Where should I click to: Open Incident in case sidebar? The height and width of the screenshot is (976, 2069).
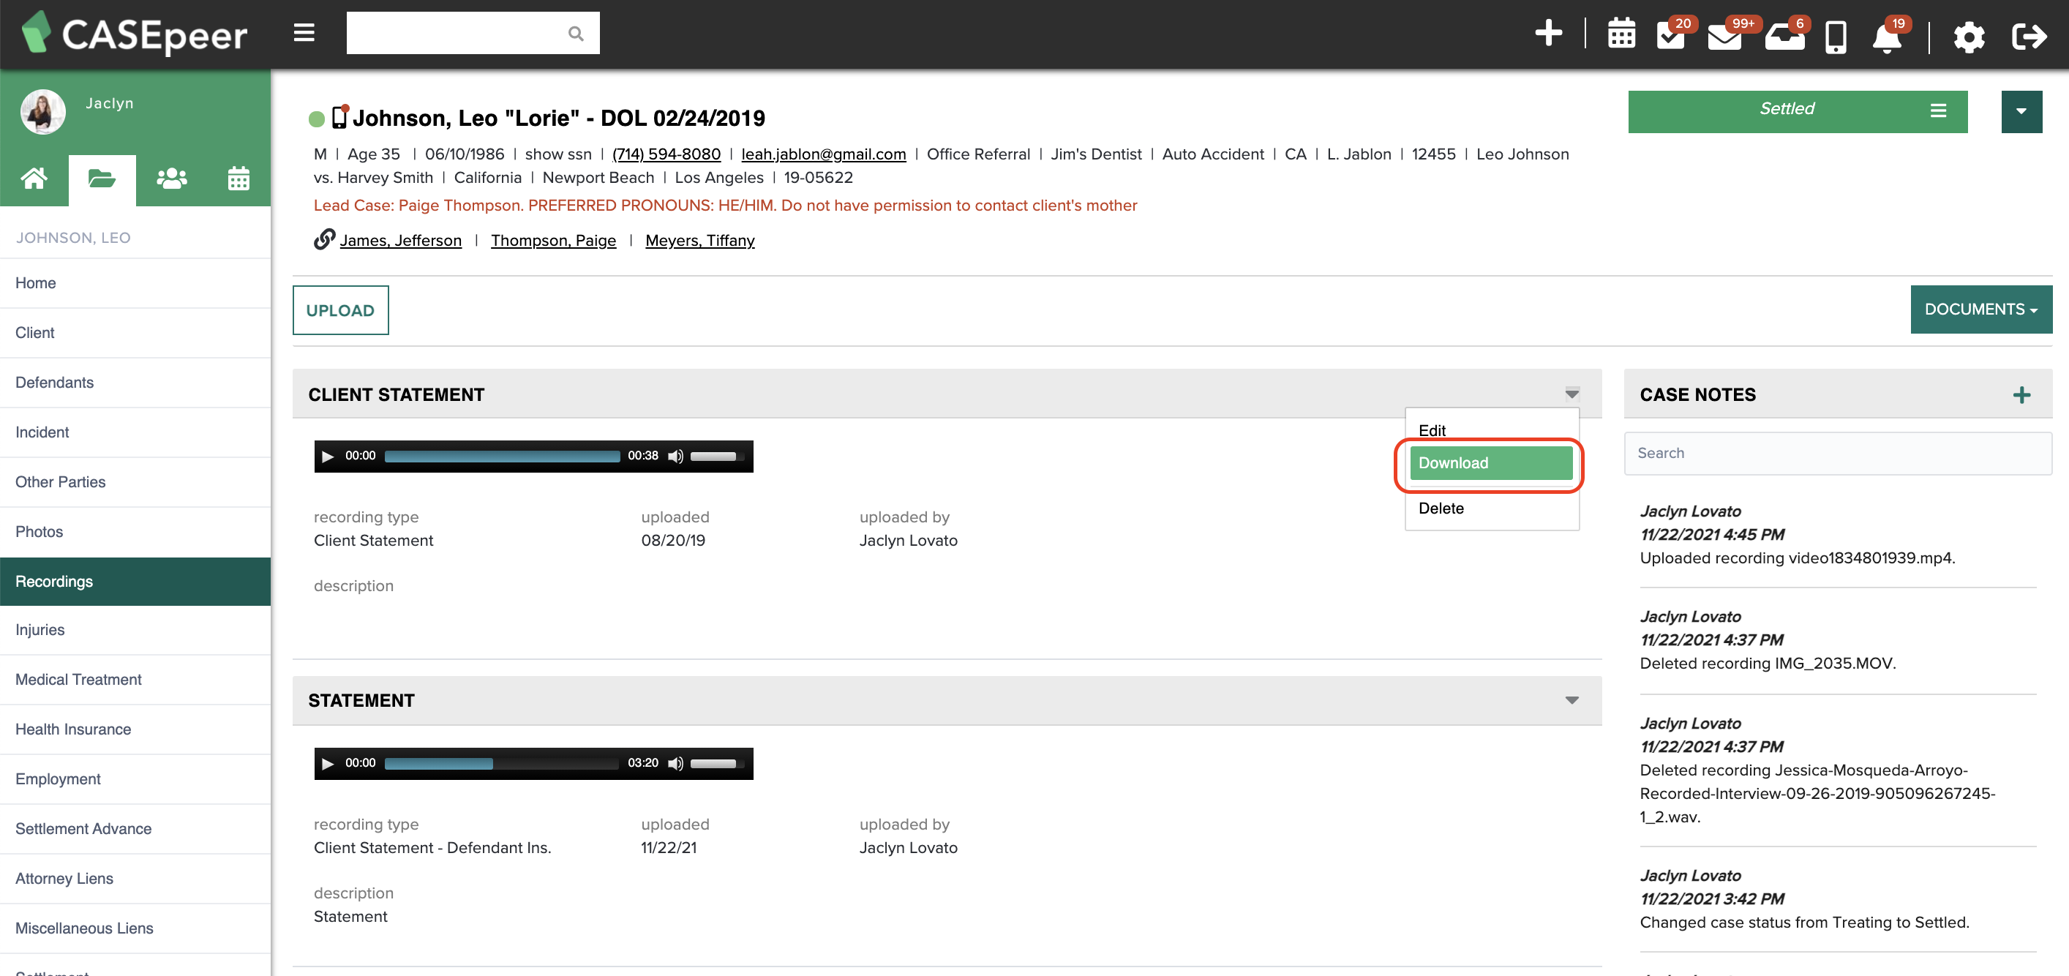tap(135, 432)
